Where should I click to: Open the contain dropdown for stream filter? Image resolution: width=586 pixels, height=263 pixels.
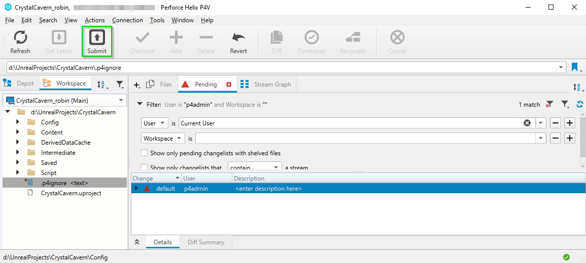tap(255, 166)
